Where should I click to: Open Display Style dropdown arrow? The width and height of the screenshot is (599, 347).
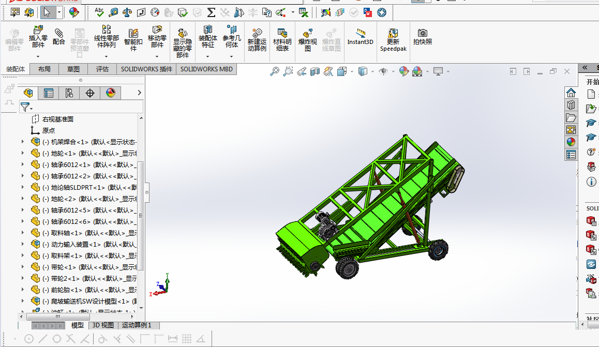(x=372, y=71)
